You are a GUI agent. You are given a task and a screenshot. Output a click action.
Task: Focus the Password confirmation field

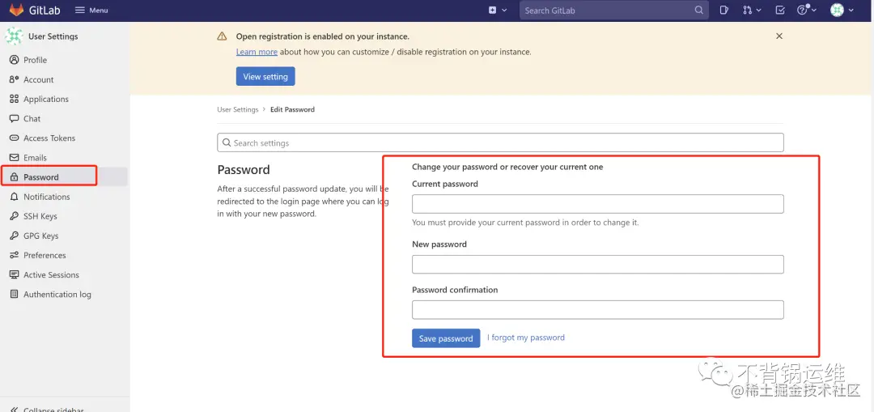click(x=597, y=309)
